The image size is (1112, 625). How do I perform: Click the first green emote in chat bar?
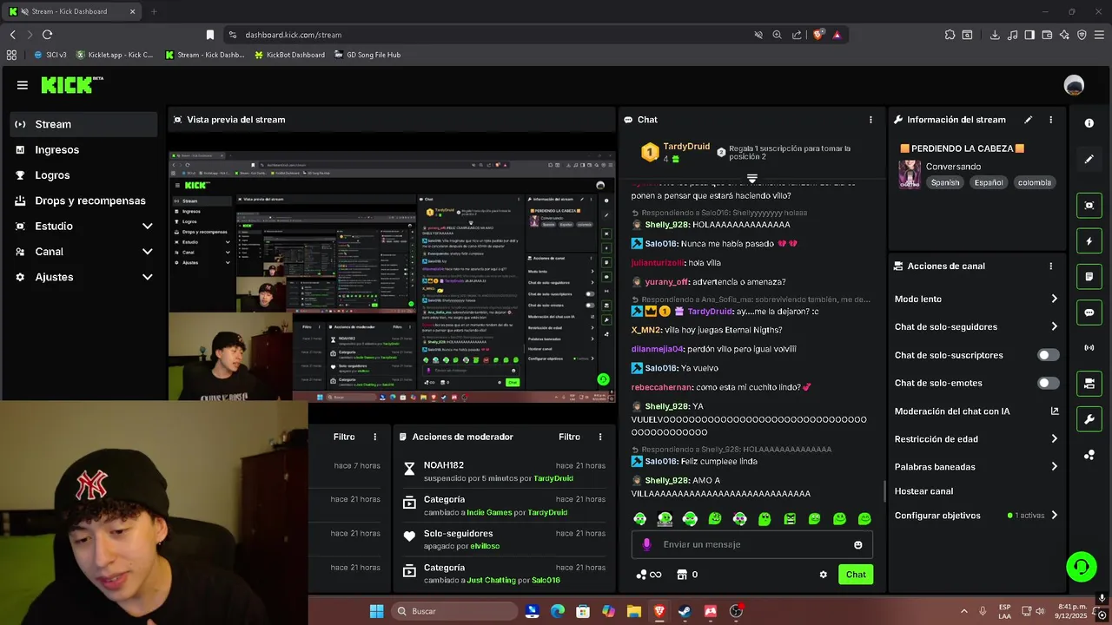[639, 519]
